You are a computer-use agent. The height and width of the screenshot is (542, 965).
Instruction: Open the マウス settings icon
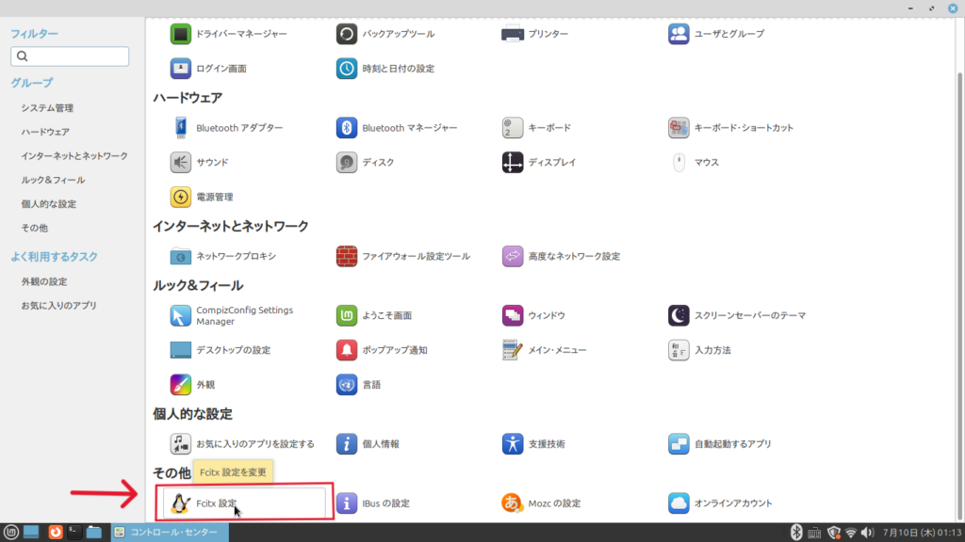pyautogui.click(x=679, y=162)
